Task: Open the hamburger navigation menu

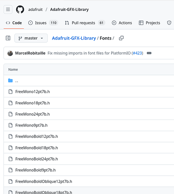Action: [x=8, y=9]
